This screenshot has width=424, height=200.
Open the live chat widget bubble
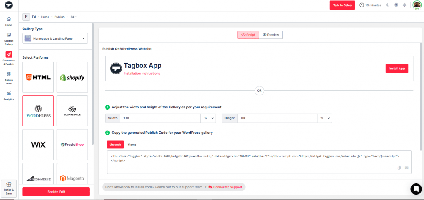pyautogui.click(x=416, y=189)
